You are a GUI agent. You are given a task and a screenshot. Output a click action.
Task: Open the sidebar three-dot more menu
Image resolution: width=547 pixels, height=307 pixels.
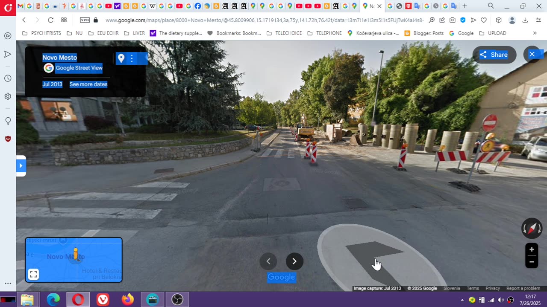(x=8, y=283)
